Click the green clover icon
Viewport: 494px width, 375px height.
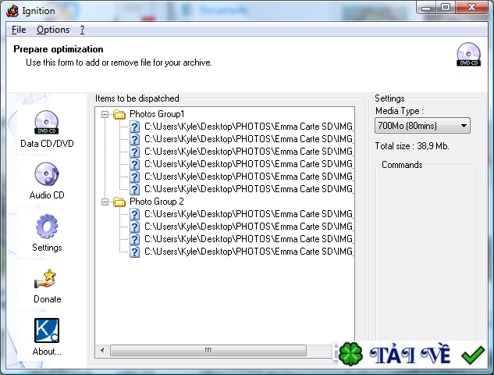click(350, 354)
